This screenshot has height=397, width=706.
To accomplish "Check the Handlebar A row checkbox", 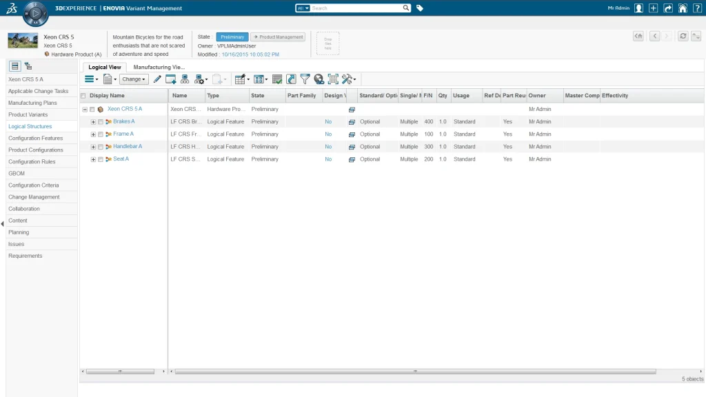I will (x=101, y=147).
